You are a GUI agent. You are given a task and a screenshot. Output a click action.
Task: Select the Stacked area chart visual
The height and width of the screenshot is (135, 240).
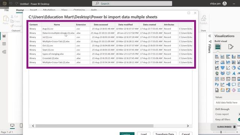coord(228,62)
